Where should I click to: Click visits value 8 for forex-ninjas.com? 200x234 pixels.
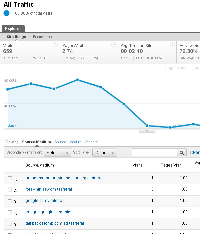[152, 189]
